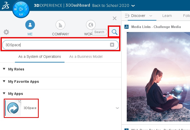190x130 pixels.
Task: Click the Back to School 2020 dashboard title
Action: point(111,6)
